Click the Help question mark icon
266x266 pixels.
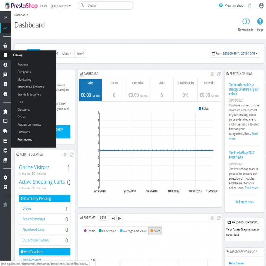[x=260, y=22]
